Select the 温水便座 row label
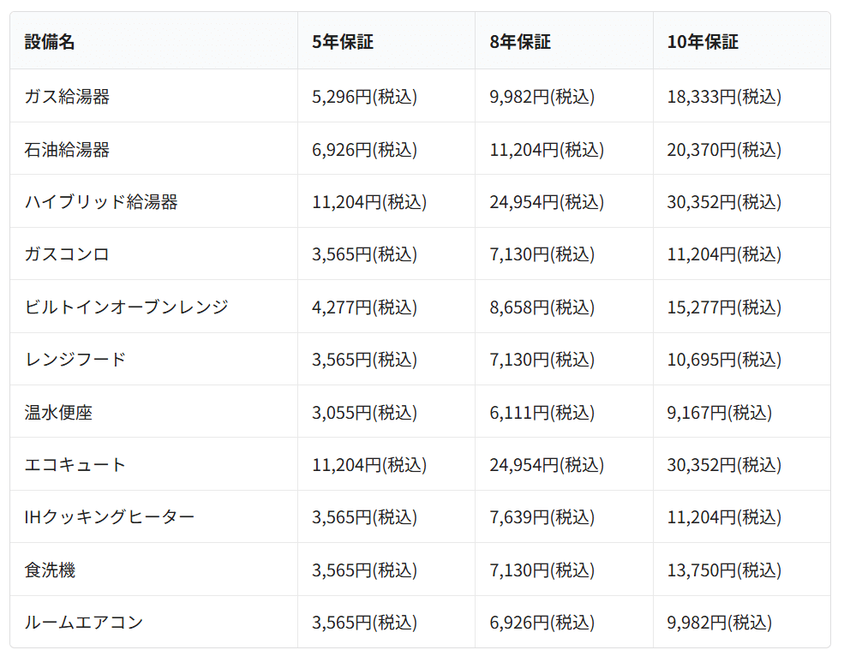 (58, 413)
